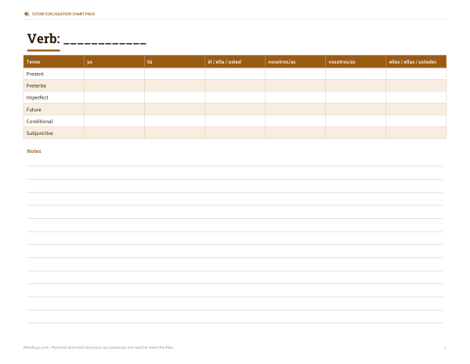Select the 'Imperfect' row label
The image size is (470, 364).
click(37, 97)
